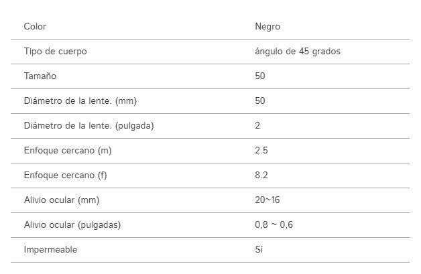Select the near focus value 8.2
The width and height of the screenshot is (421, 274).
point(261,176)
